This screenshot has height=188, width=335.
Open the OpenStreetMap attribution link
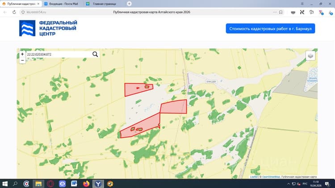tap(271, 177)
